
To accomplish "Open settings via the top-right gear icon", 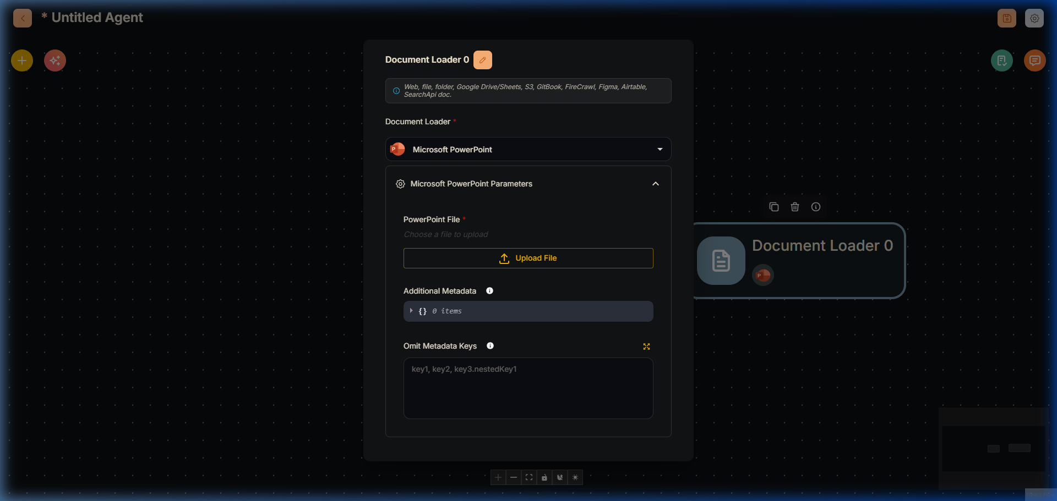I will [1034, 18].
